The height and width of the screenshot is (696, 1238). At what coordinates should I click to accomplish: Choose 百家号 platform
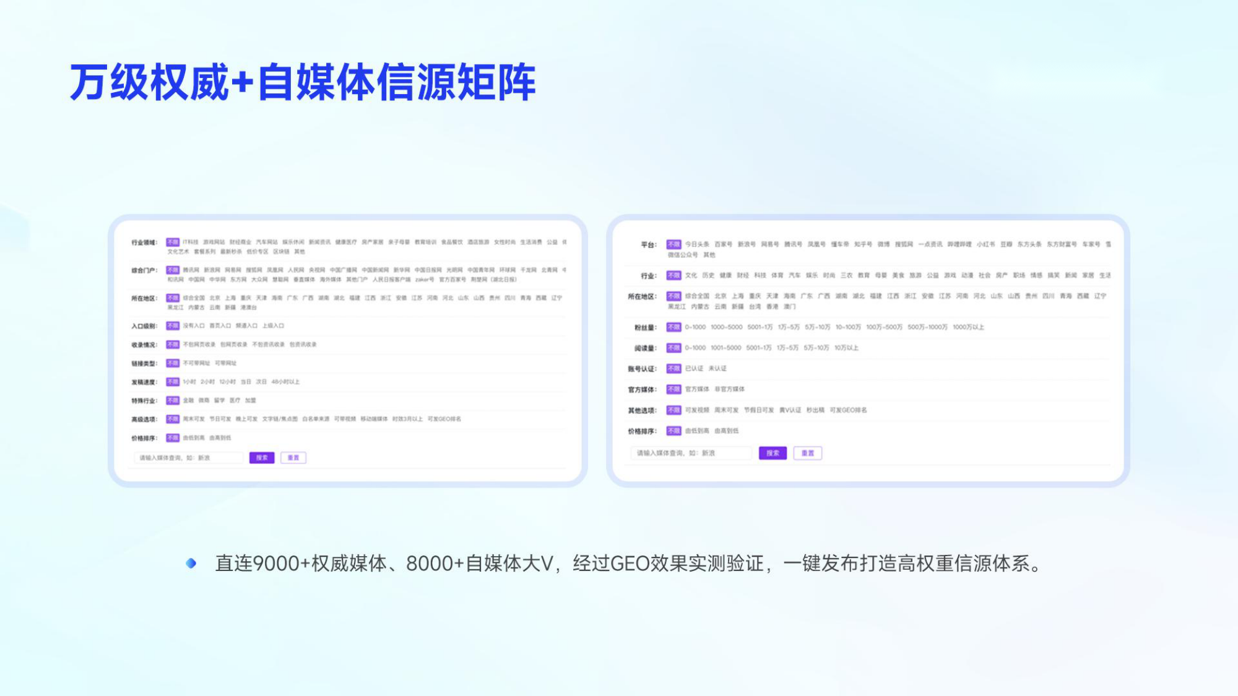(x=723, y=244)
